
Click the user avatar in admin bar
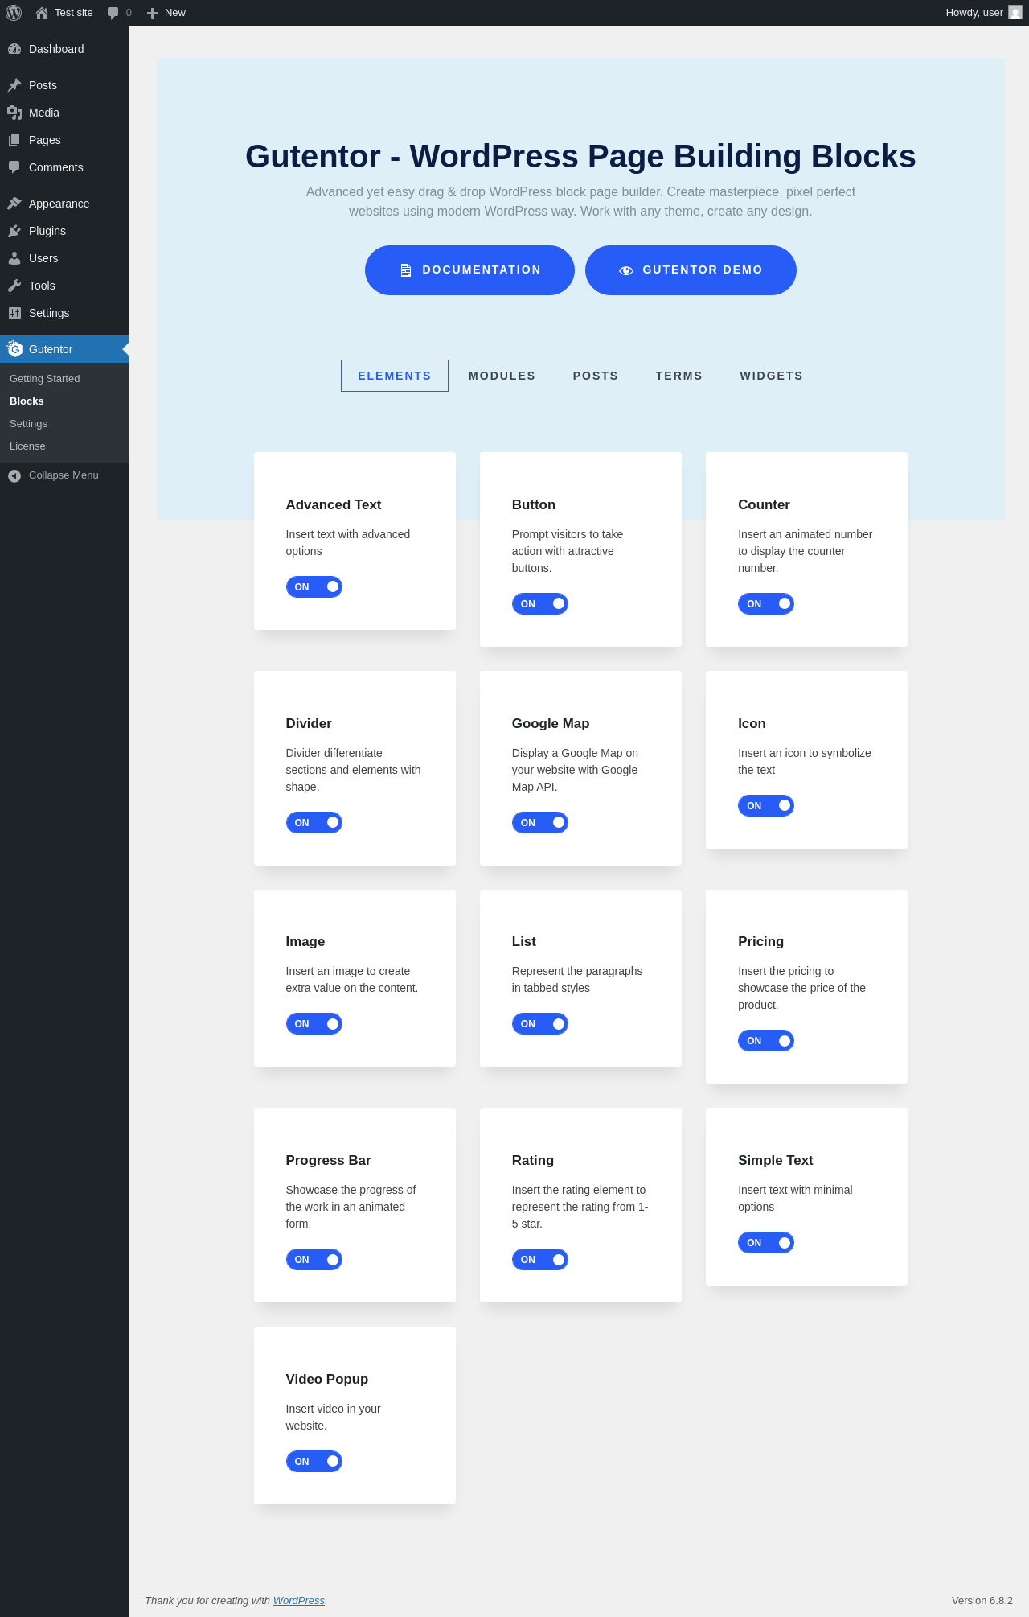click(x=1015, y=13)
